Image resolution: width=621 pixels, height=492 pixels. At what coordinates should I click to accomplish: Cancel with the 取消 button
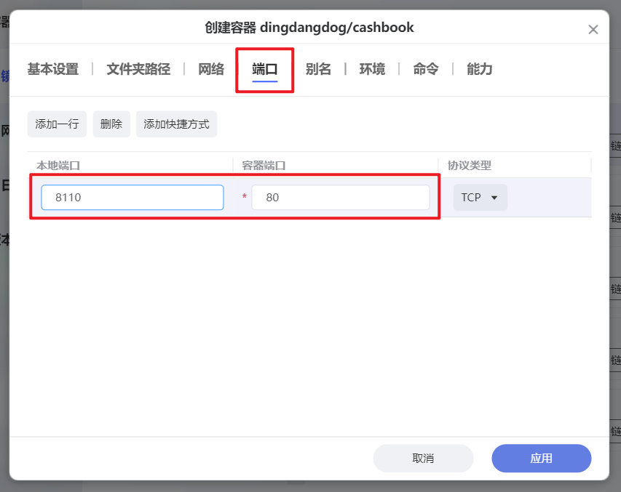(423, 459)
